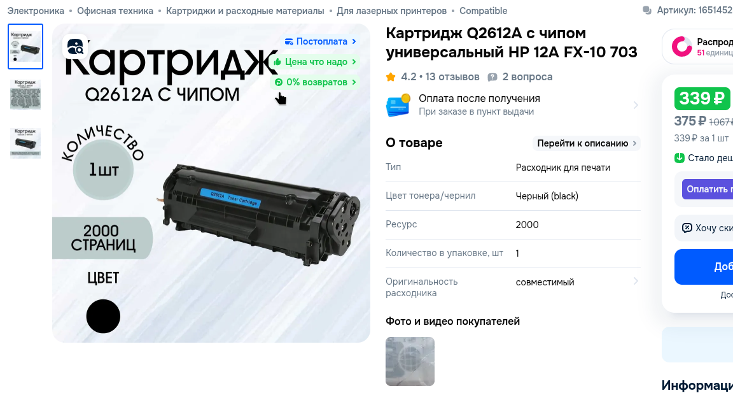
Task: Expand the 'Оплата после получения' row arrow
Action: pyautogui.click(x=635, y=105)
